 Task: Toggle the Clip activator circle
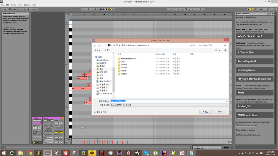(34, 118)
